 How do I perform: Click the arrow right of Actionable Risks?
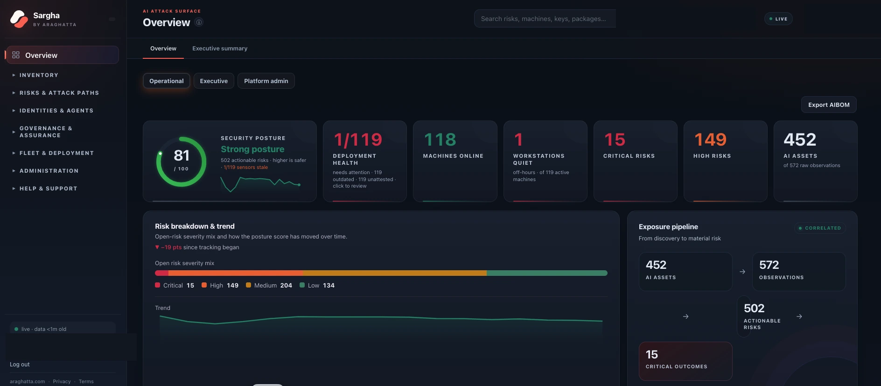click(799, 316)
